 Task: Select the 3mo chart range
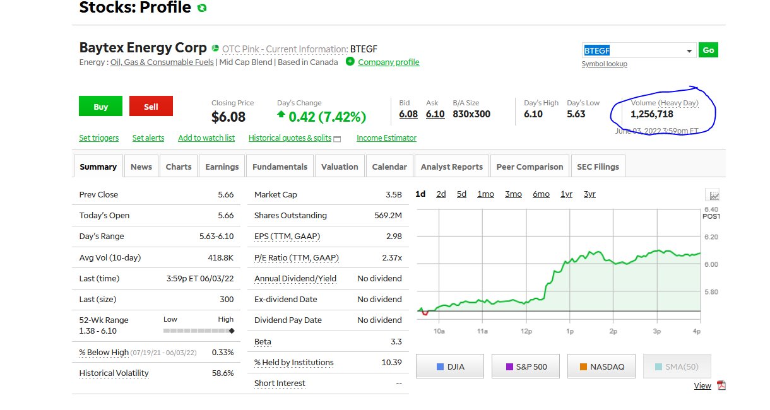point(513,194)
